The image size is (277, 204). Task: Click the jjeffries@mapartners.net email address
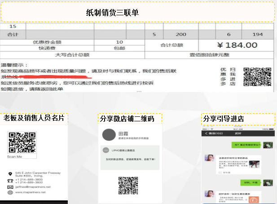33,187
